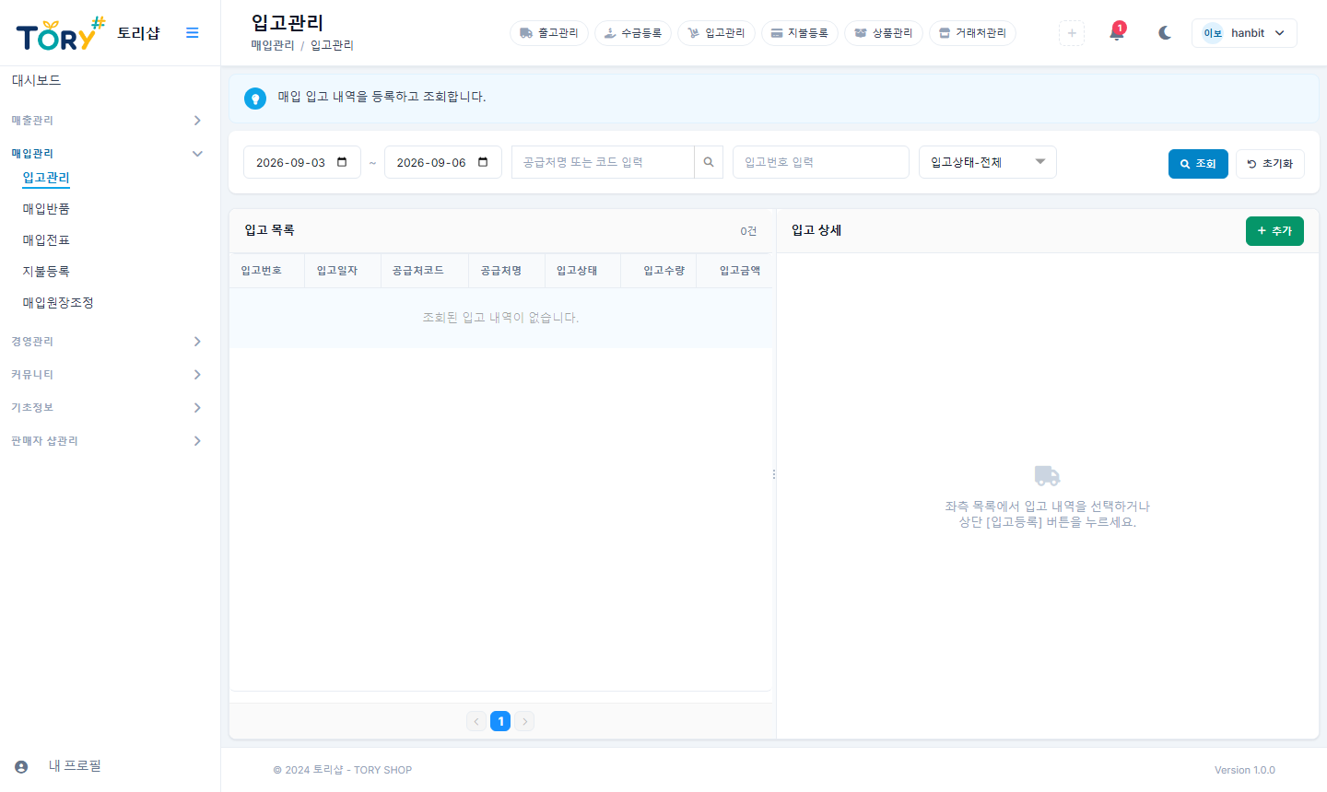Click the add shortcut plus button
1327x792 pixels.
tap(1072, 33)
